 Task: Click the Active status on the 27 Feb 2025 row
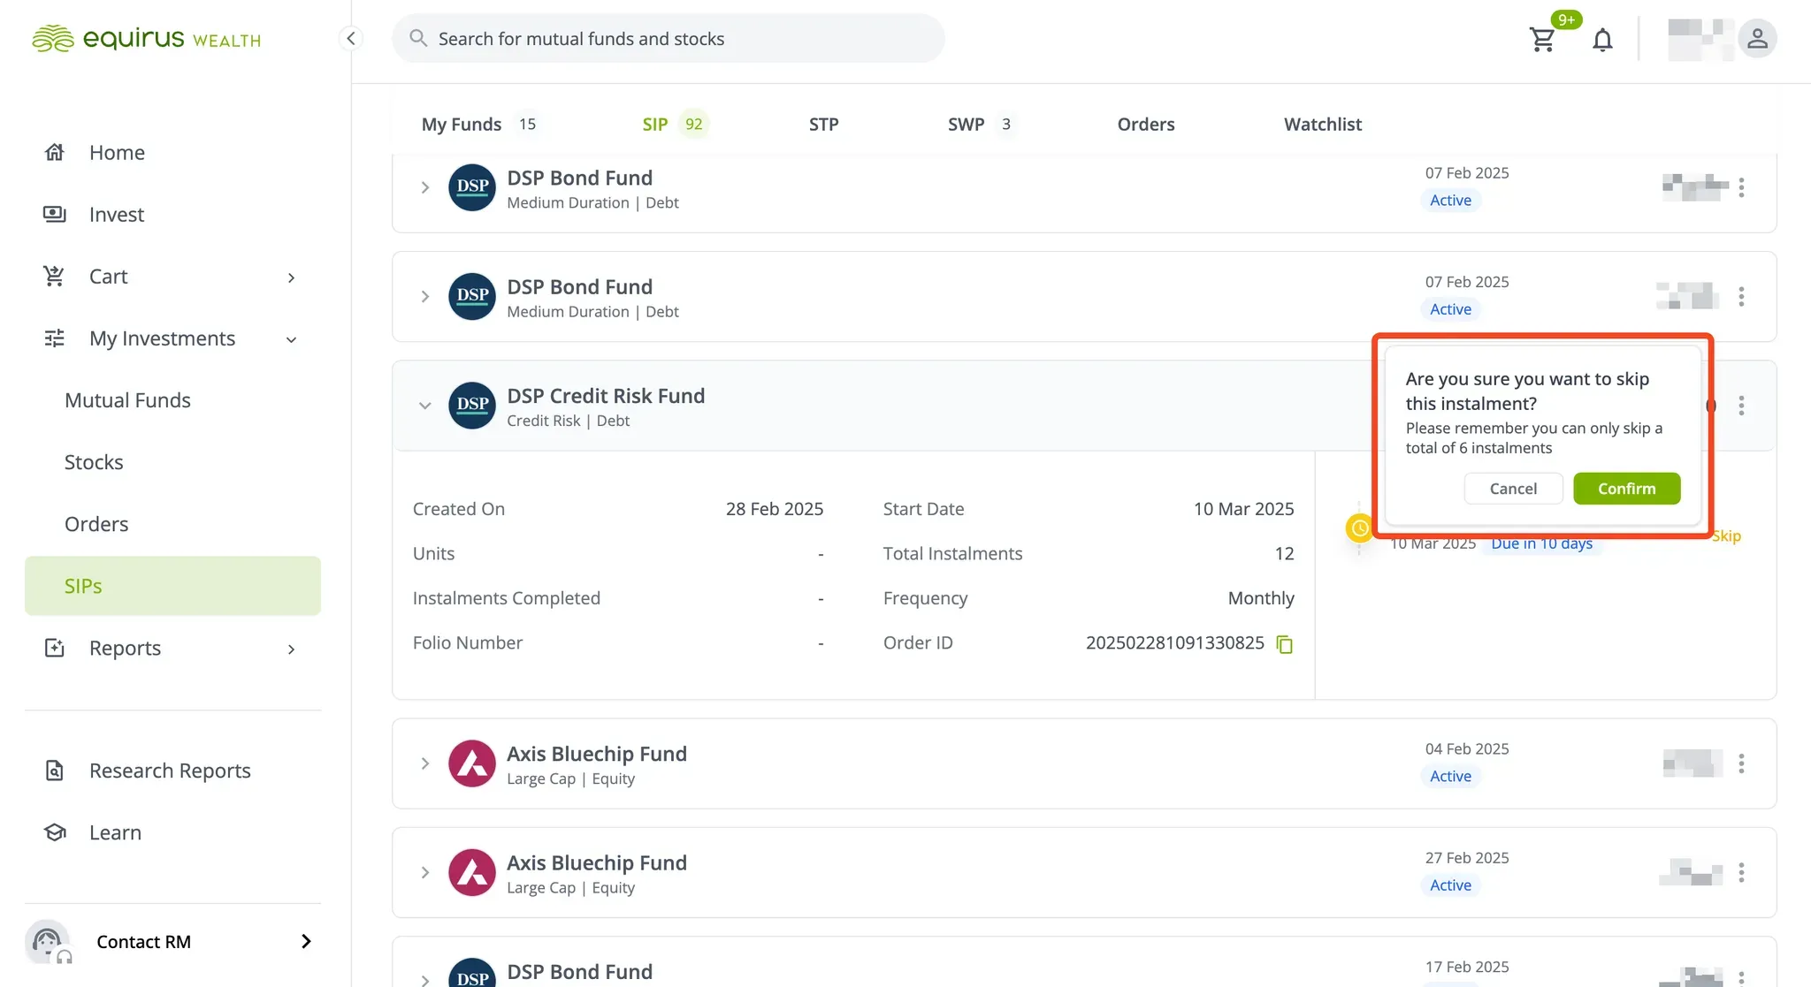[1450, 885]
